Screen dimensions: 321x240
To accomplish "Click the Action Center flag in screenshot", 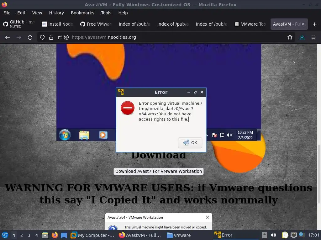I will tap(214, 135).
